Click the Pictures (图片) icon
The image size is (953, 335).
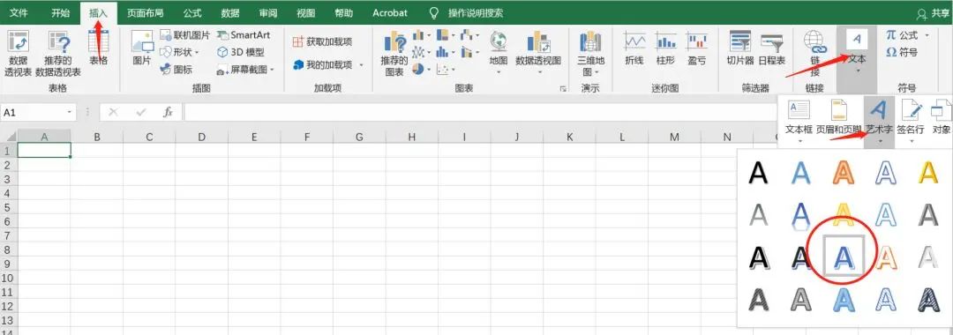[x=141, y=48]
